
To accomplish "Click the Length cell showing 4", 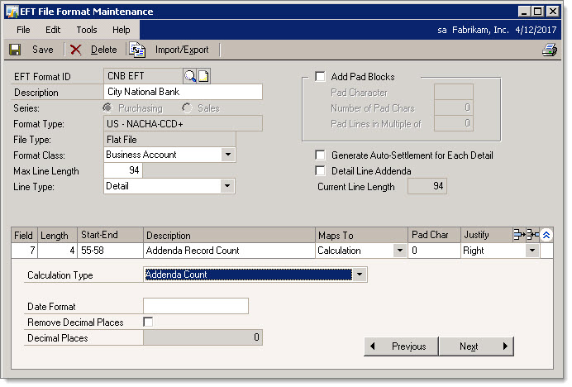I will [x=57, y=251].
